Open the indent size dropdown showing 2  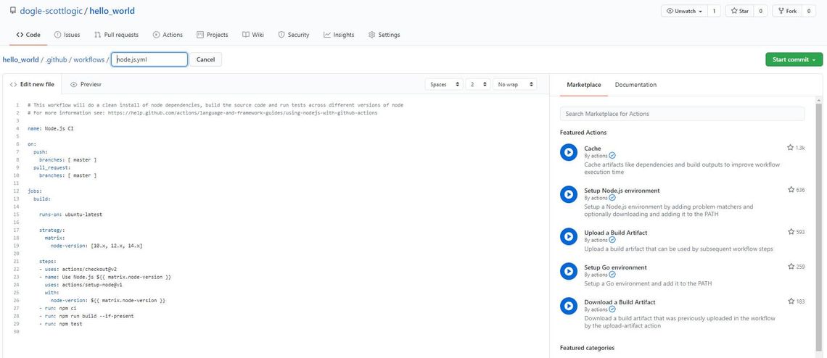click(x=477, y=84)
